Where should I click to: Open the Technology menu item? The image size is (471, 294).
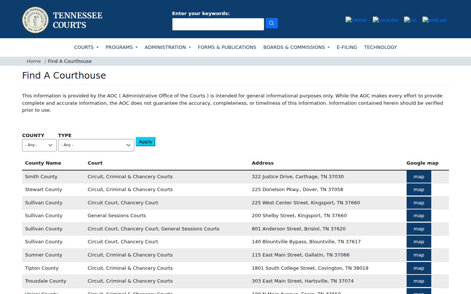(380, 47)
